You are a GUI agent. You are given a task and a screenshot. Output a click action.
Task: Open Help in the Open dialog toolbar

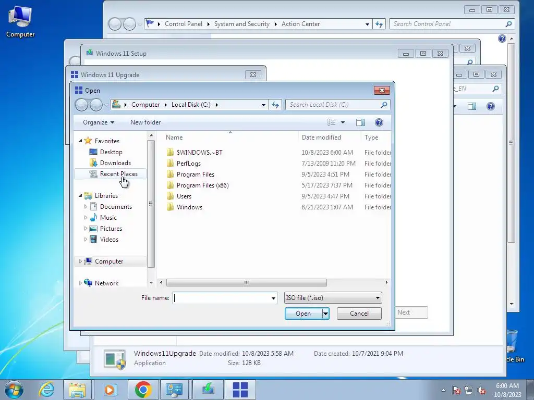(x=379, y=122)
